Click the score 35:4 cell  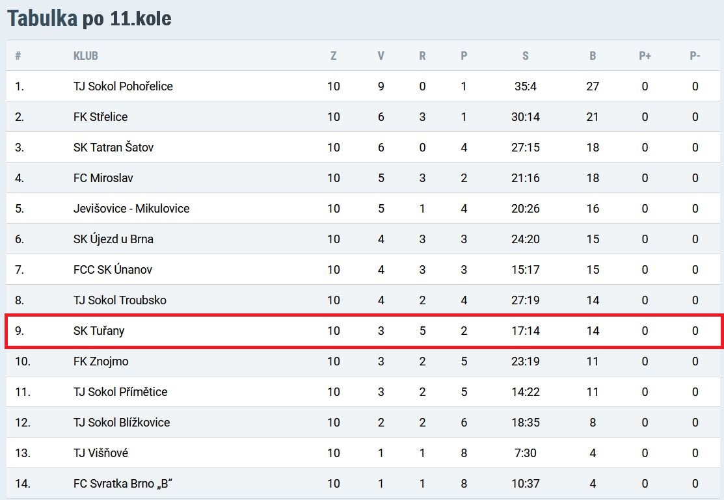[x=526, y=86]
